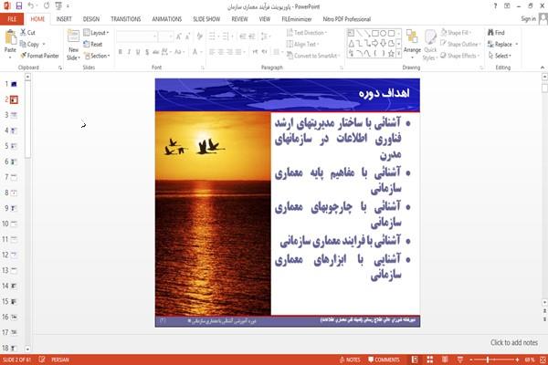Switch to the ANIMATIONS tab
548x365 pixels.
[167, 19]
